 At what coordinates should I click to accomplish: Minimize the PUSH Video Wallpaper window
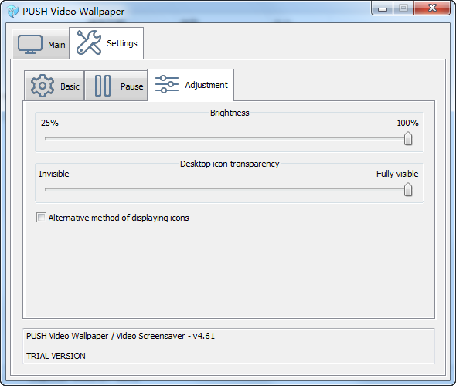(x=383, y=8)
